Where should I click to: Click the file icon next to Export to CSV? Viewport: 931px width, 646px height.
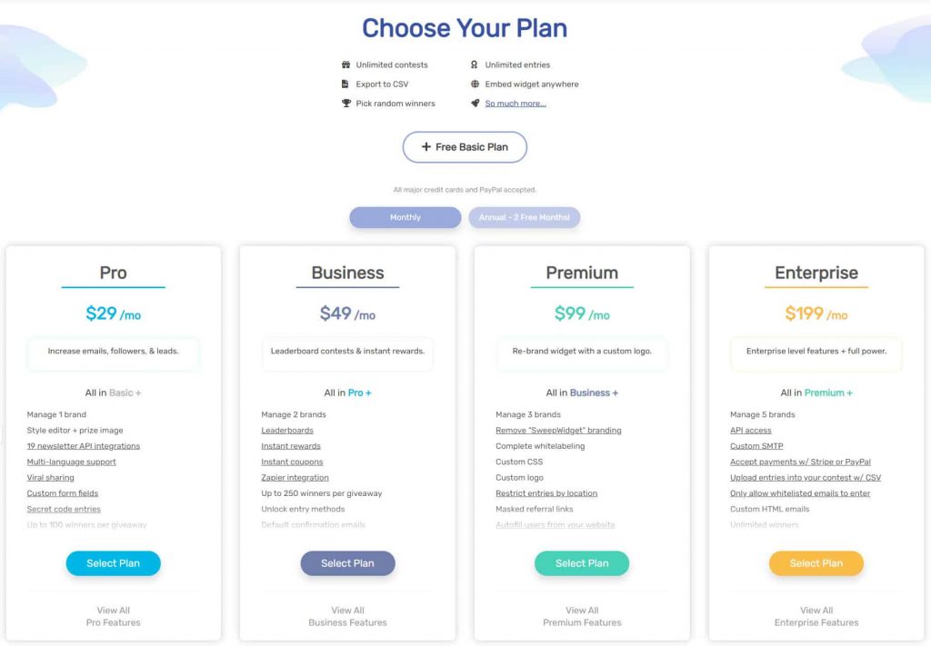(x=345, y=84)
